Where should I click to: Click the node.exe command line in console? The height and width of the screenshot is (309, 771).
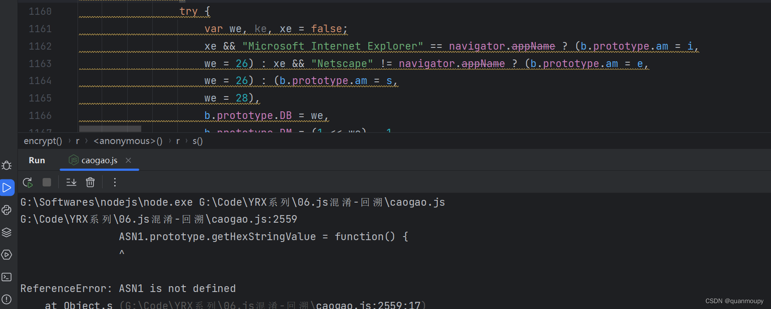point(233,202)
